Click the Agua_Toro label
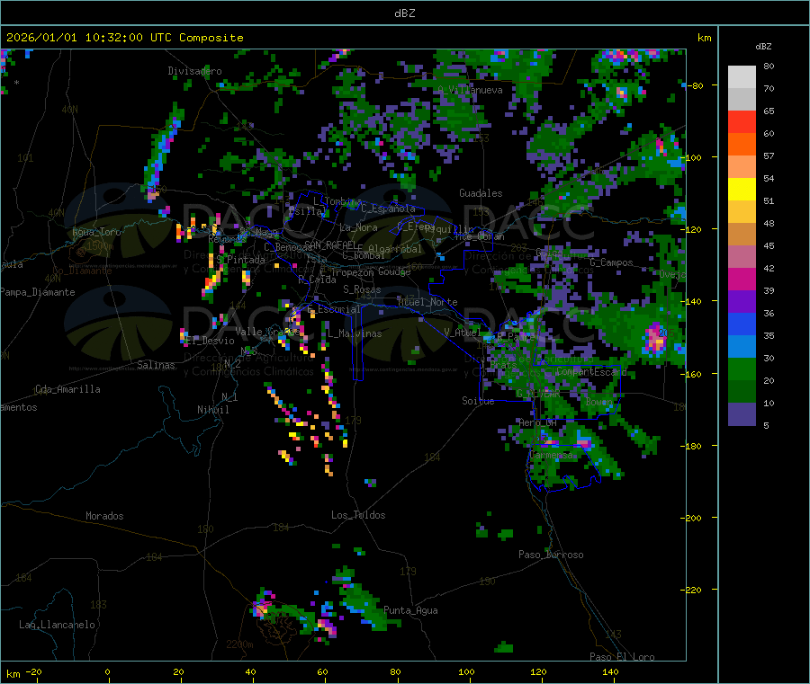The width and height of the screenshot is (810, 684). (x=96, y=232)
